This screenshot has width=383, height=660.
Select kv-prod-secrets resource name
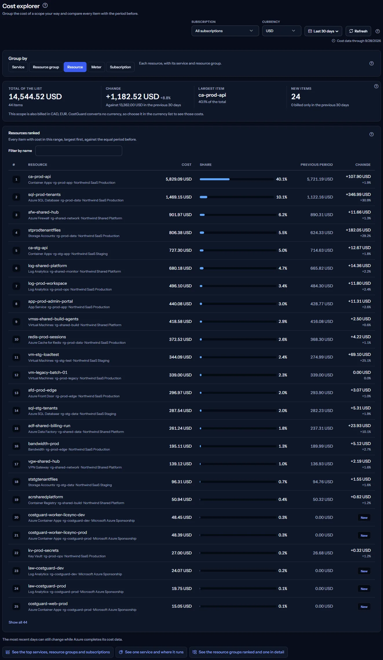(x=43, y=550)
